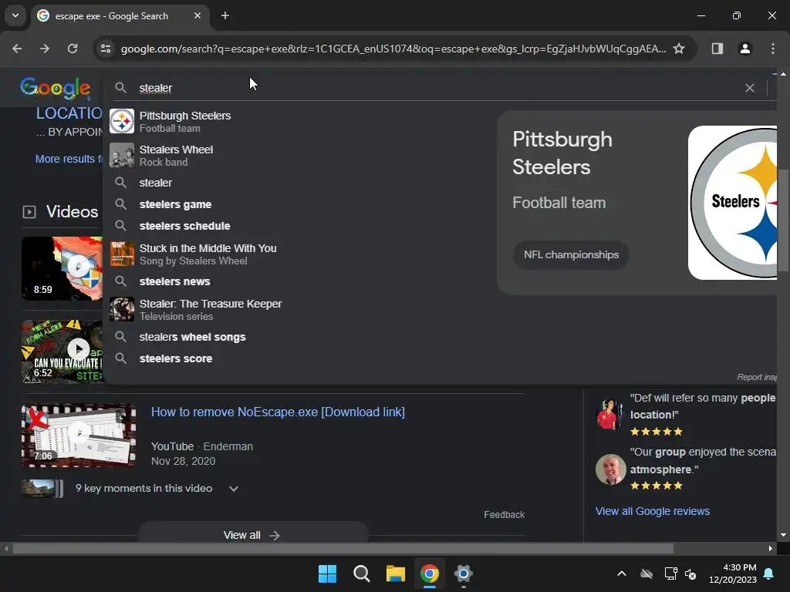The width and height of the screenshot is (790, 592).
Task: Select Stealer: The Treasure Keeper suggestion
Action: click(x=297, y=310)
